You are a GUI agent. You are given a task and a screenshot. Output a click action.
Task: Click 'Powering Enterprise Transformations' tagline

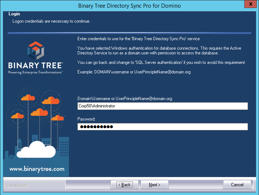(35, 72)
